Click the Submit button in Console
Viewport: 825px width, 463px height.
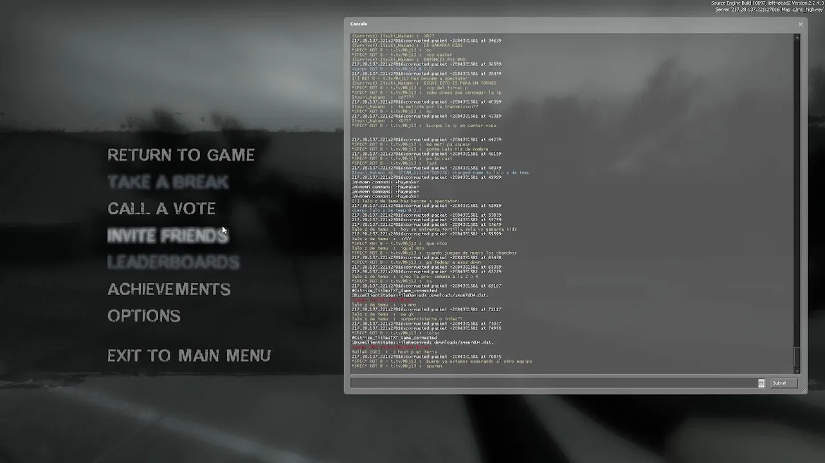(784, 383)
